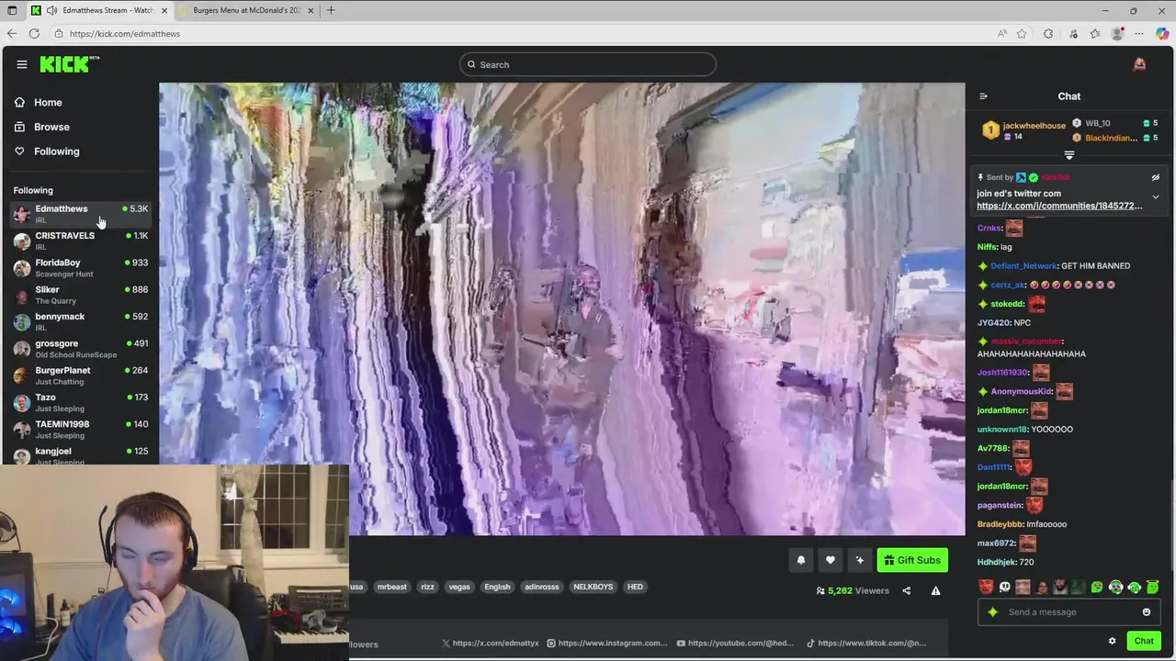This screenshot has height=661, width=1176.
Task: Open the YouTube channel link
Action: pyautogui.click(x=735, y=644)
